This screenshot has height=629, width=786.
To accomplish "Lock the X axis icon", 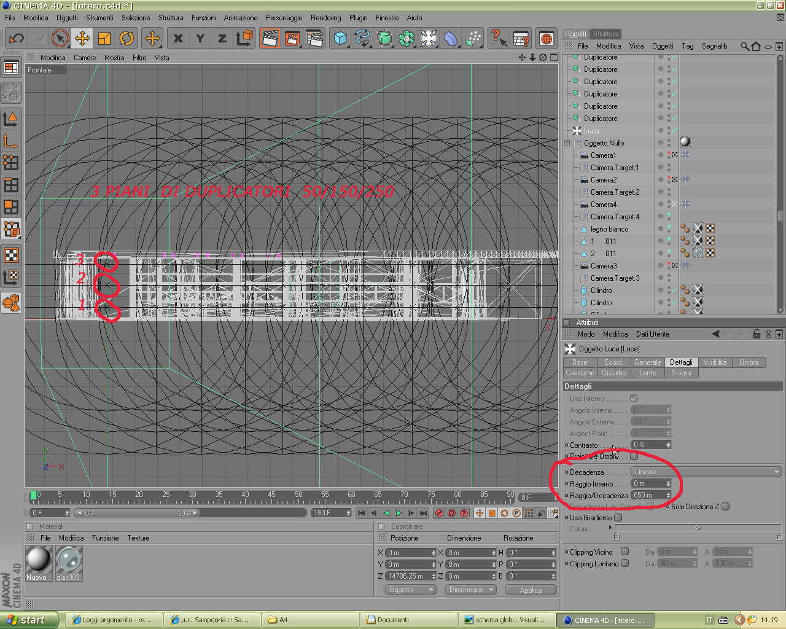I will point(178,39).
